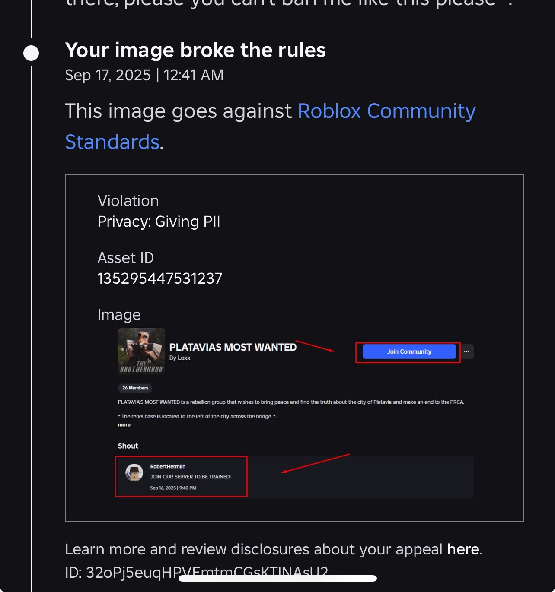Review appeal disclosures via the here link

click(462, 549)
